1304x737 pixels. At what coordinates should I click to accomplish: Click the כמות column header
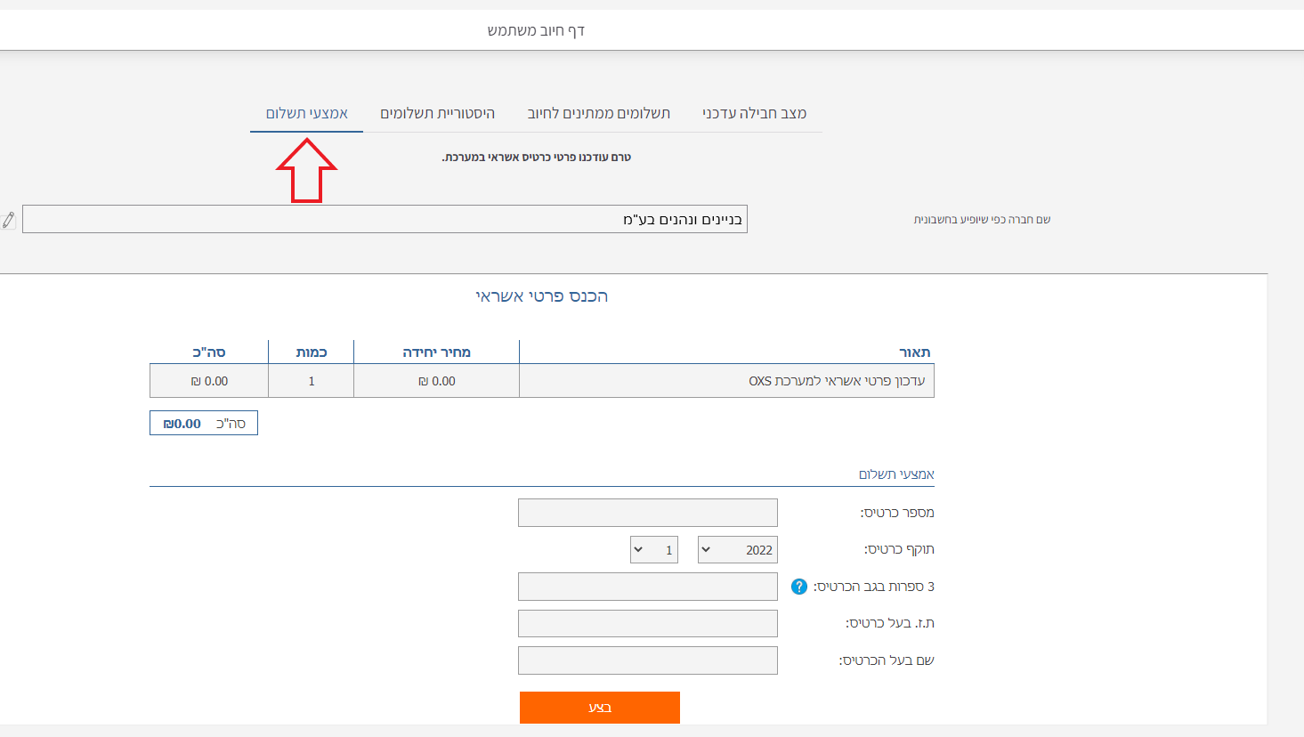point(311,352)
